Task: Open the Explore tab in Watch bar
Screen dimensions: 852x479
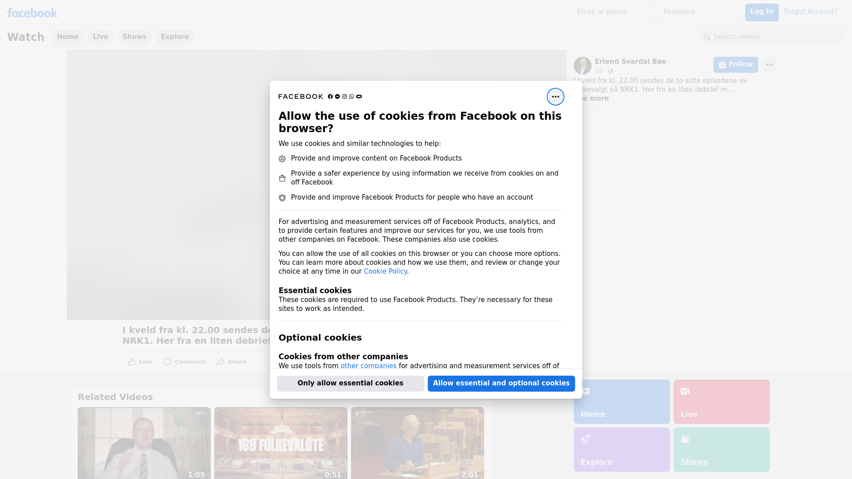Action: [174, 37]
